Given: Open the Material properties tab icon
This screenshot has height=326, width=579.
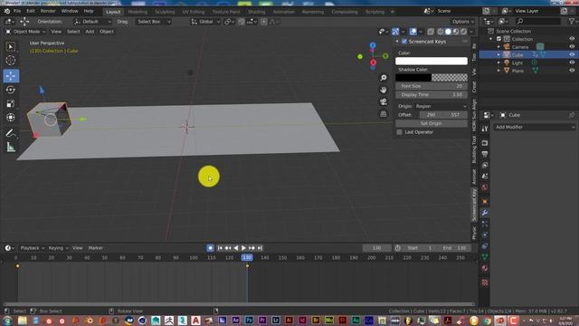Looking at the screenshot, I should (x=485, y=268).
